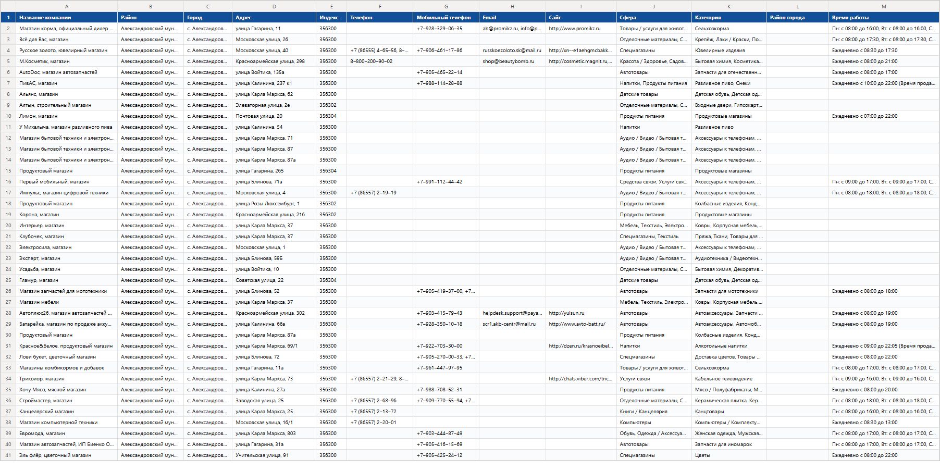Select column M header letter

884,7
